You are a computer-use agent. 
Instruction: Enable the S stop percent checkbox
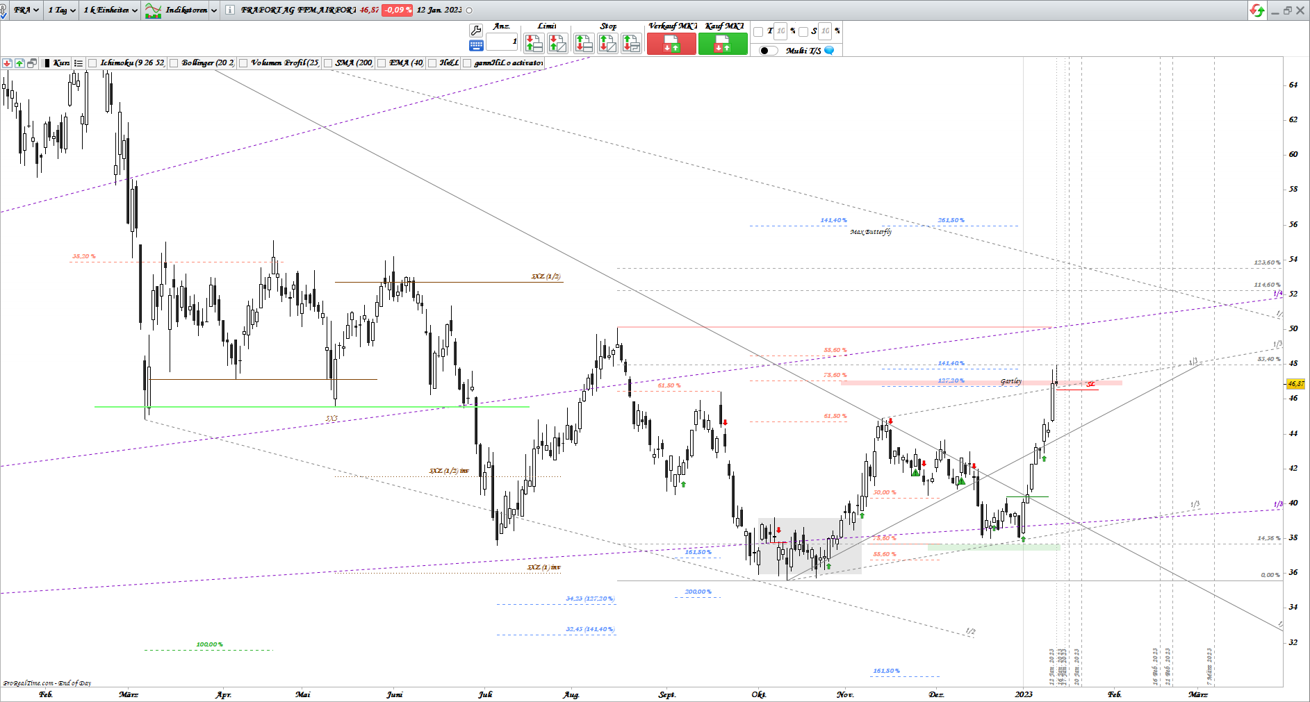[x=803, y=31]
